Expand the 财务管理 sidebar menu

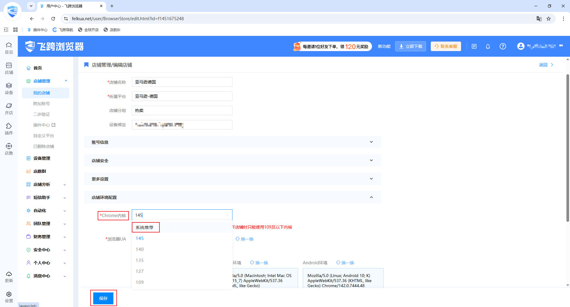pyautogui.click(x=46, y=237)
